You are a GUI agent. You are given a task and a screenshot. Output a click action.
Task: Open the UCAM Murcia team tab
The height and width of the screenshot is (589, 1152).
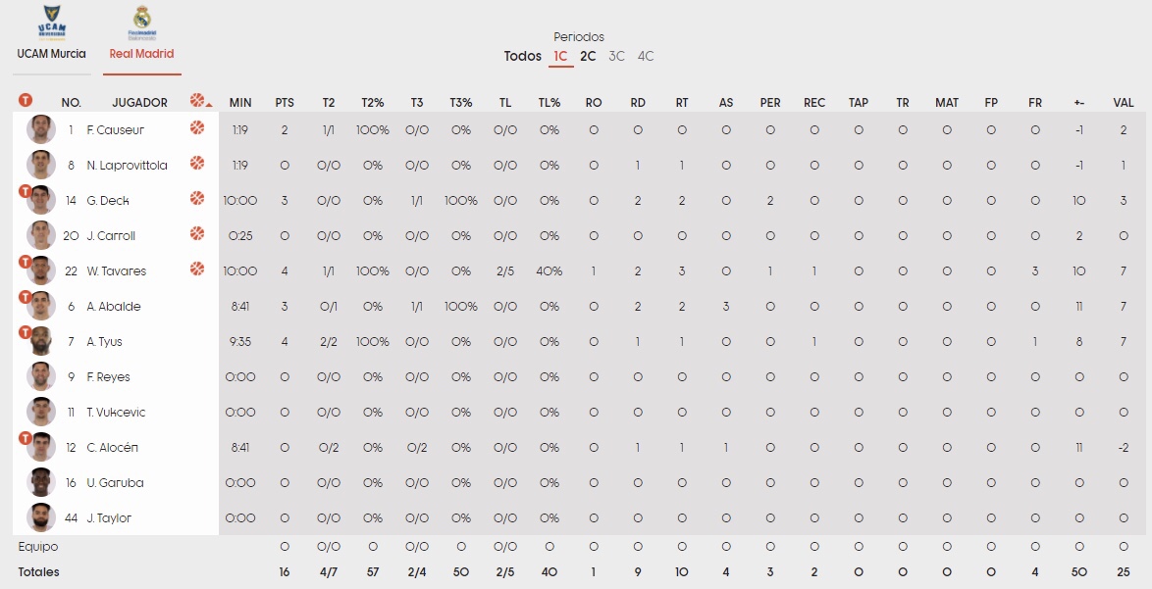tap(51, 54)
